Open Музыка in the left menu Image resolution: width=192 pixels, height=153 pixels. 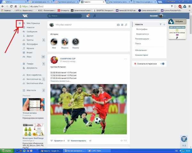pos(30,48)
